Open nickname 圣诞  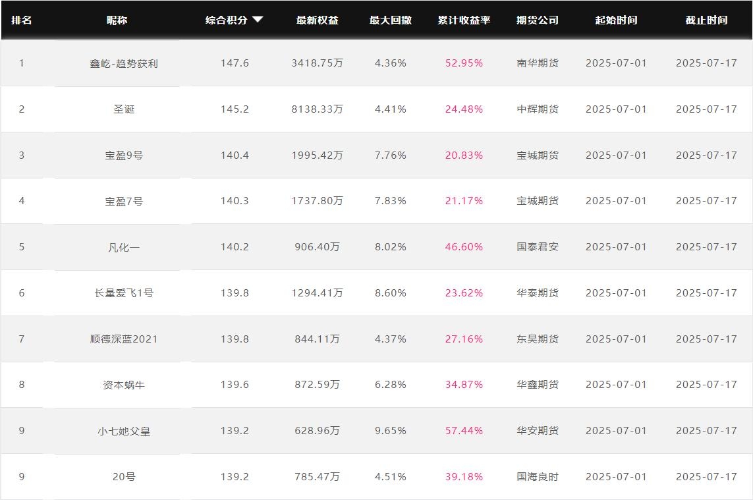coord(124,109)
